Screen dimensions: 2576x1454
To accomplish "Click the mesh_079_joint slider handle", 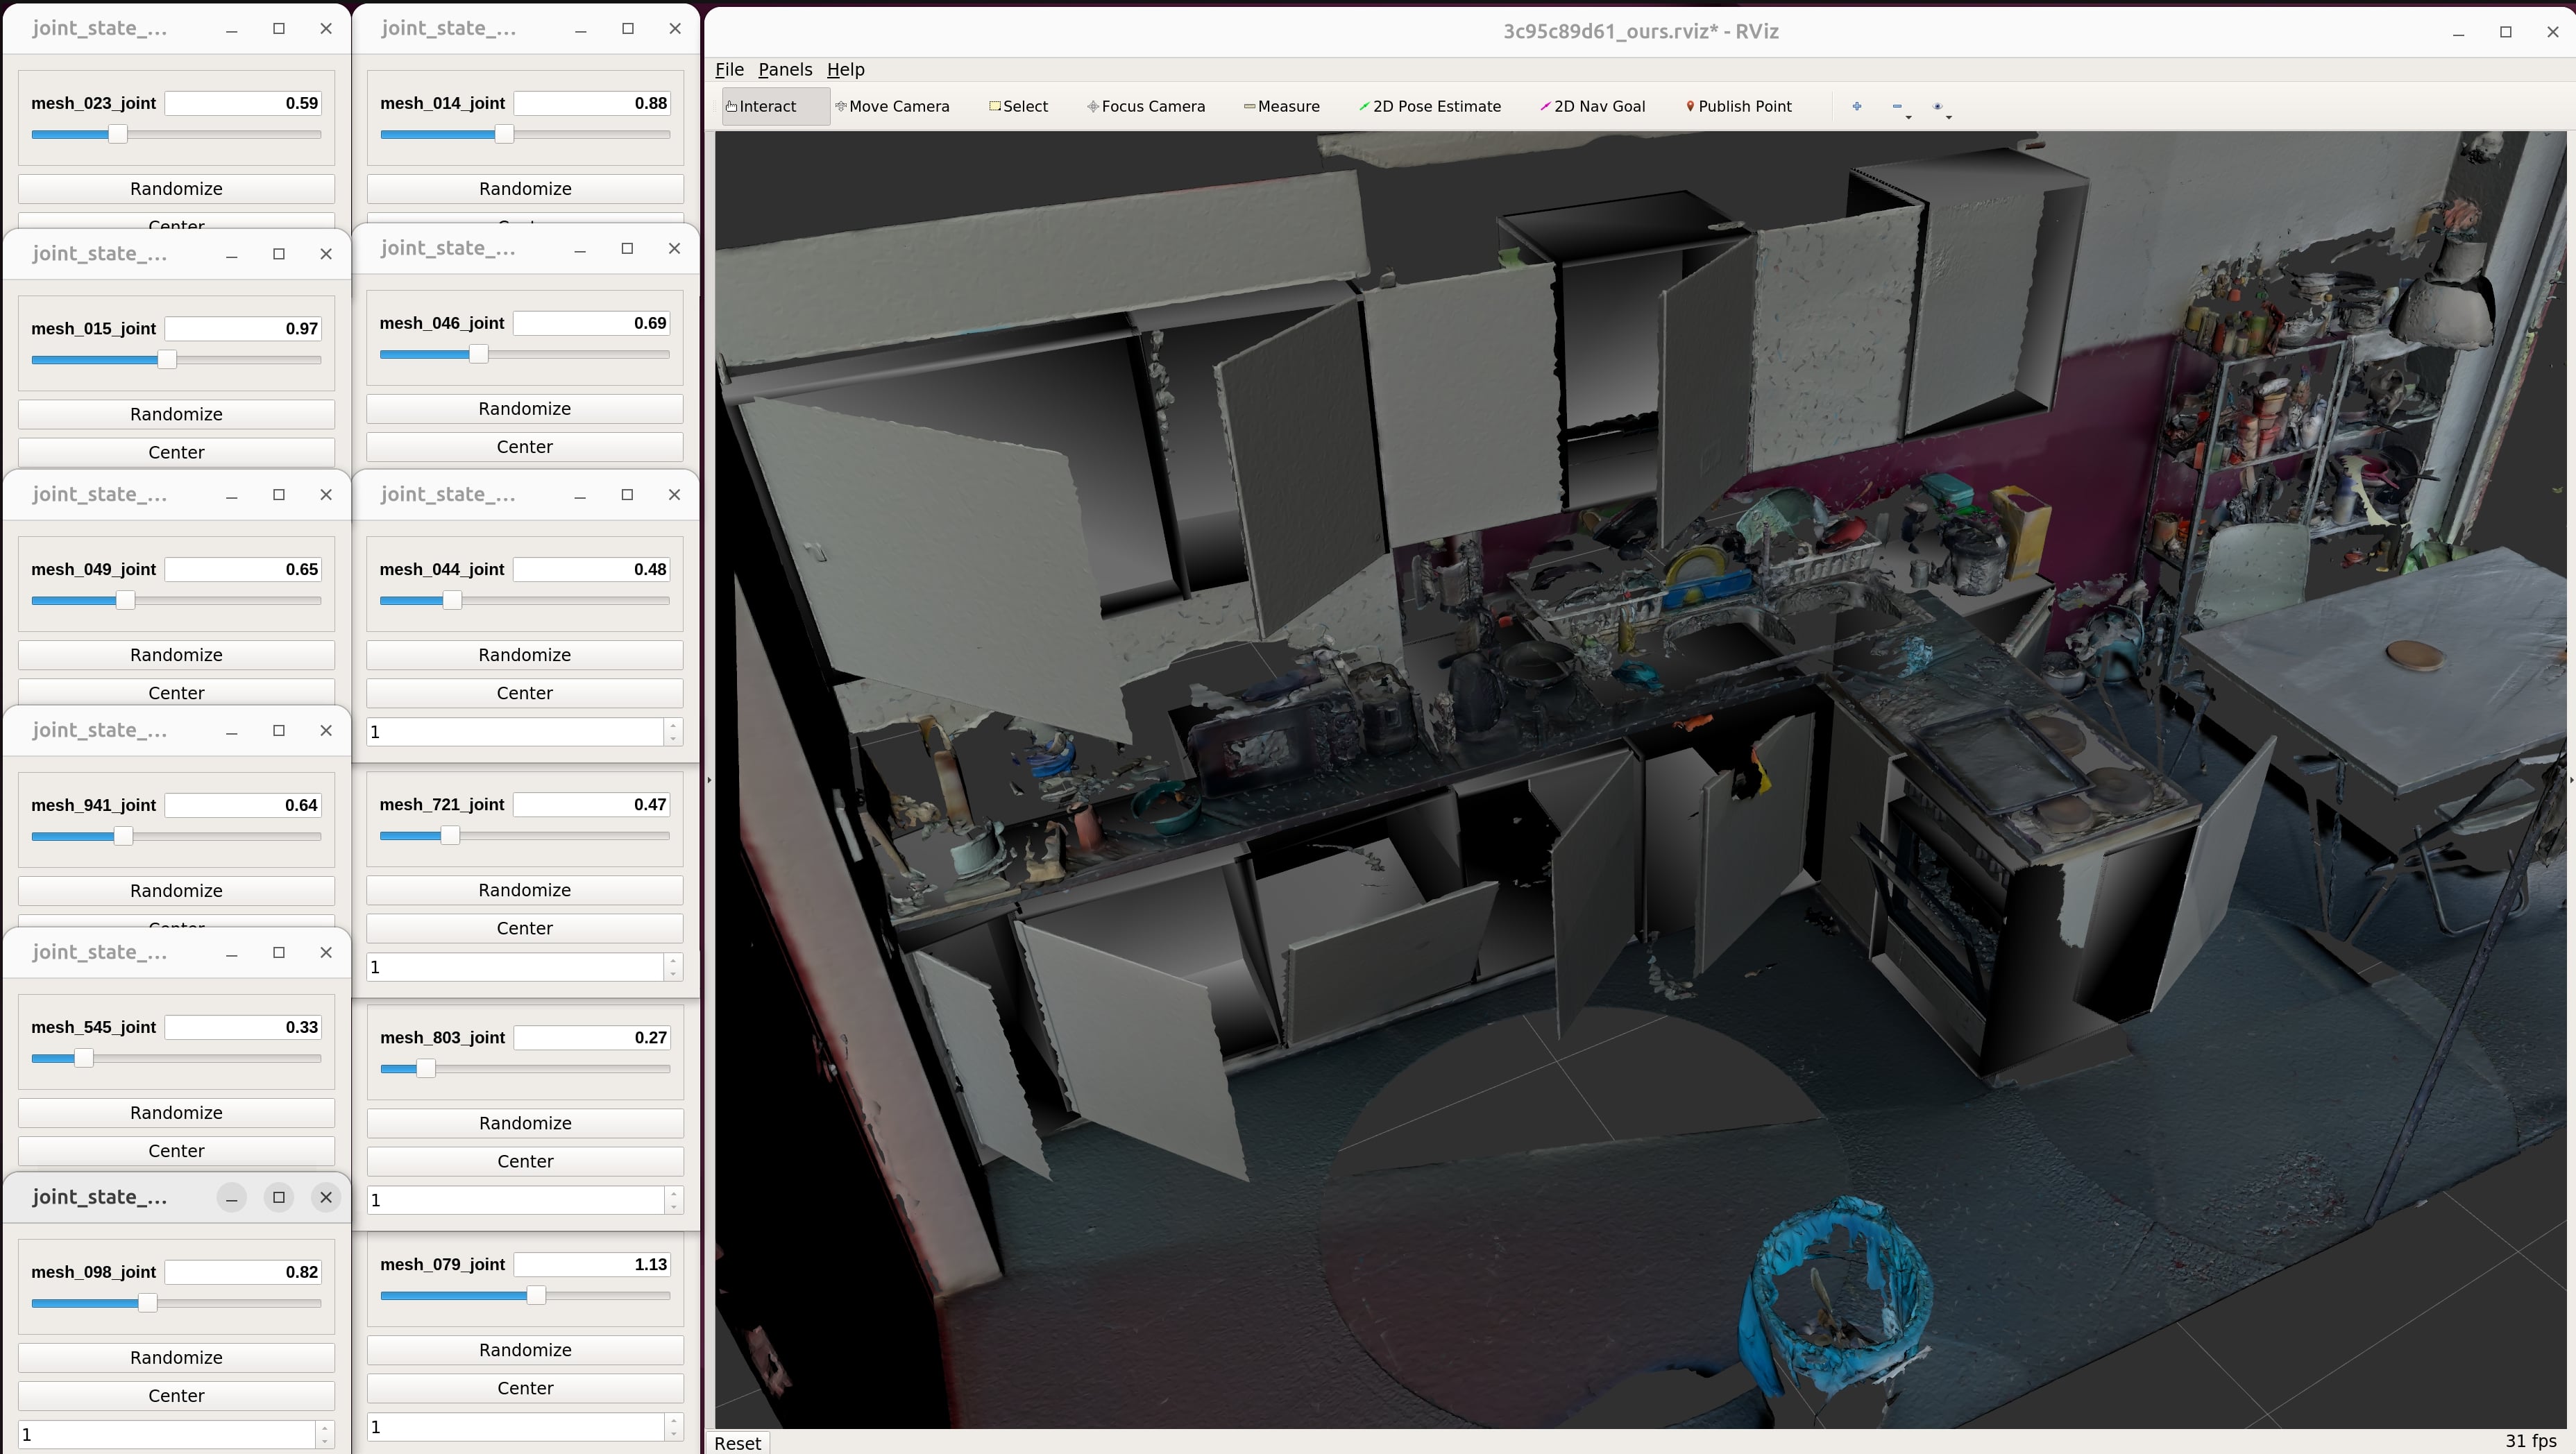I will [536, 1295].
